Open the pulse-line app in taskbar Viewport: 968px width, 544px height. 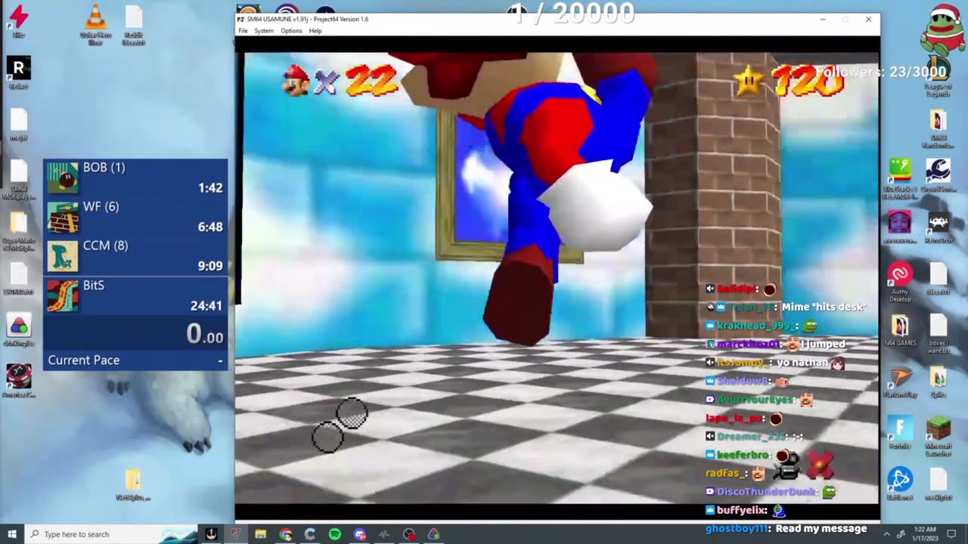384,534
